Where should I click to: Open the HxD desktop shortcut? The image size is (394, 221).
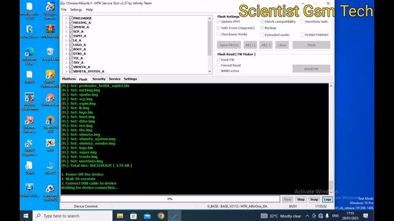(x=50, y=145)
